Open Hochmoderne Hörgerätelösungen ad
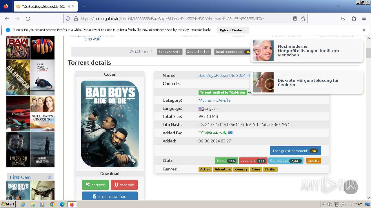 [x=307, y=51]
